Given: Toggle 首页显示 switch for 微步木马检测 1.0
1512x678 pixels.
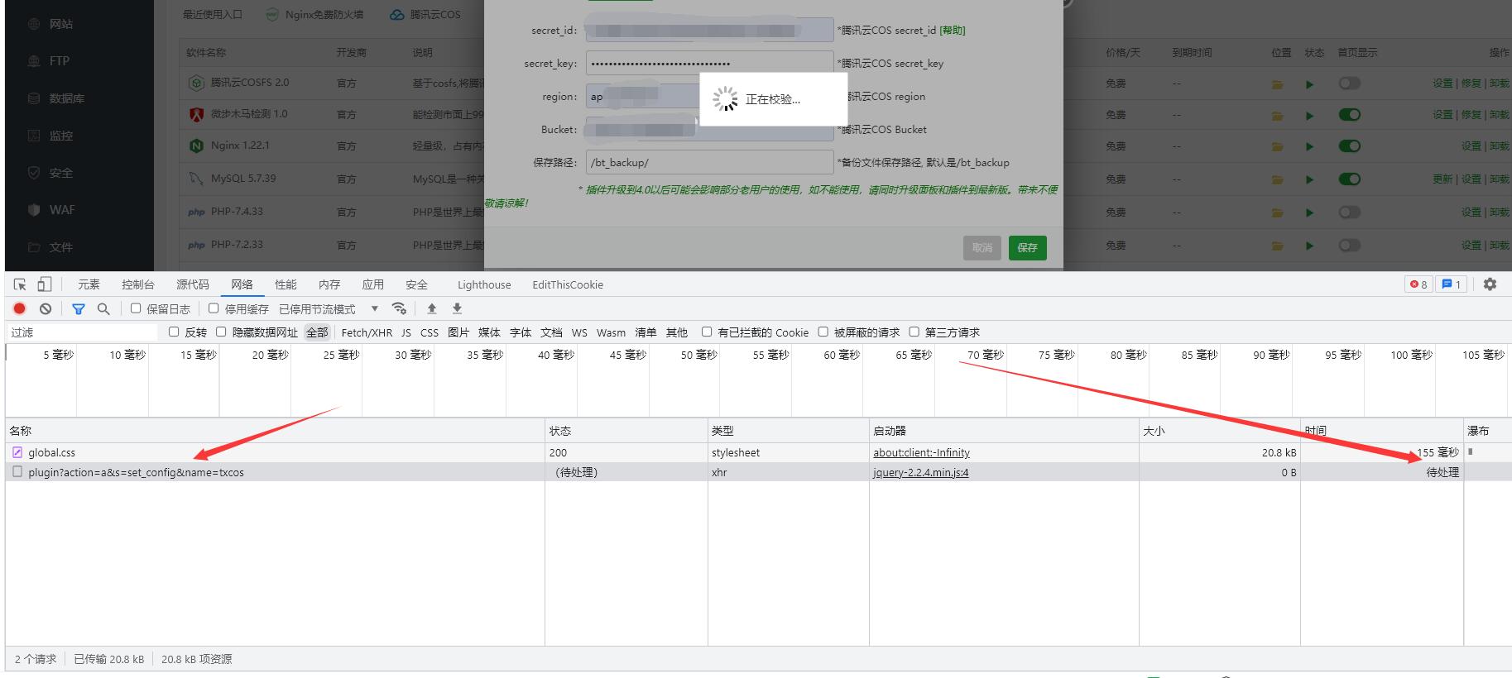Looking at the screenshot, I should tap(1350, 115).
